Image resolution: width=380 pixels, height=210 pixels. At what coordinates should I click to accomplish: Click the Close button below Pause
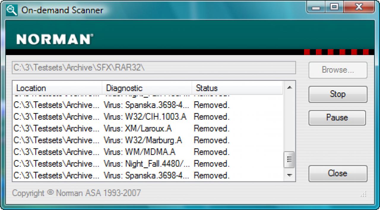point(338,173)
